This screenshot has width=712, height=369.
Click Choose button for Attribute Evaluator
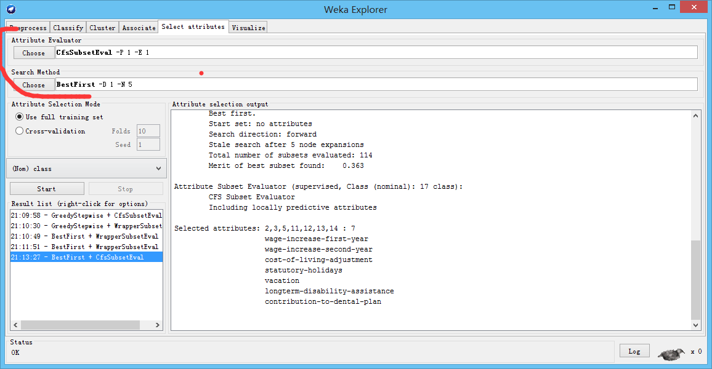34,53
